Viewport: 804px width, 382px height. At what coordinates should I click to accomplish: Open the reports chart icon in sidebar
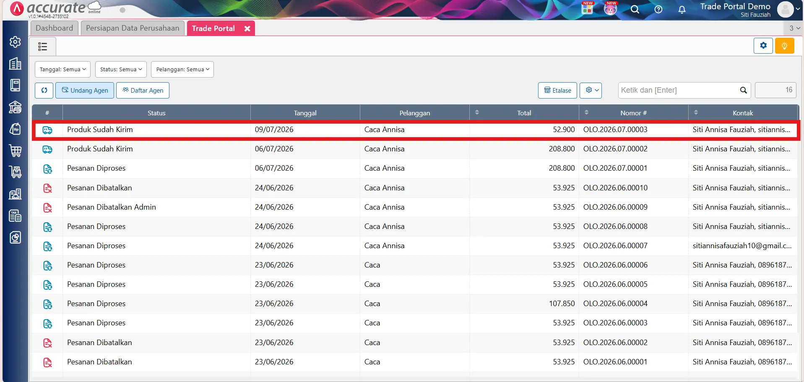pos(15,238)
